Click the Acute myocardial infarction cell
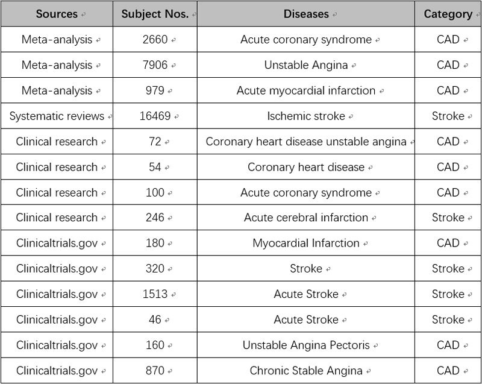The image size is (482, 384). [x=306, y=90]
